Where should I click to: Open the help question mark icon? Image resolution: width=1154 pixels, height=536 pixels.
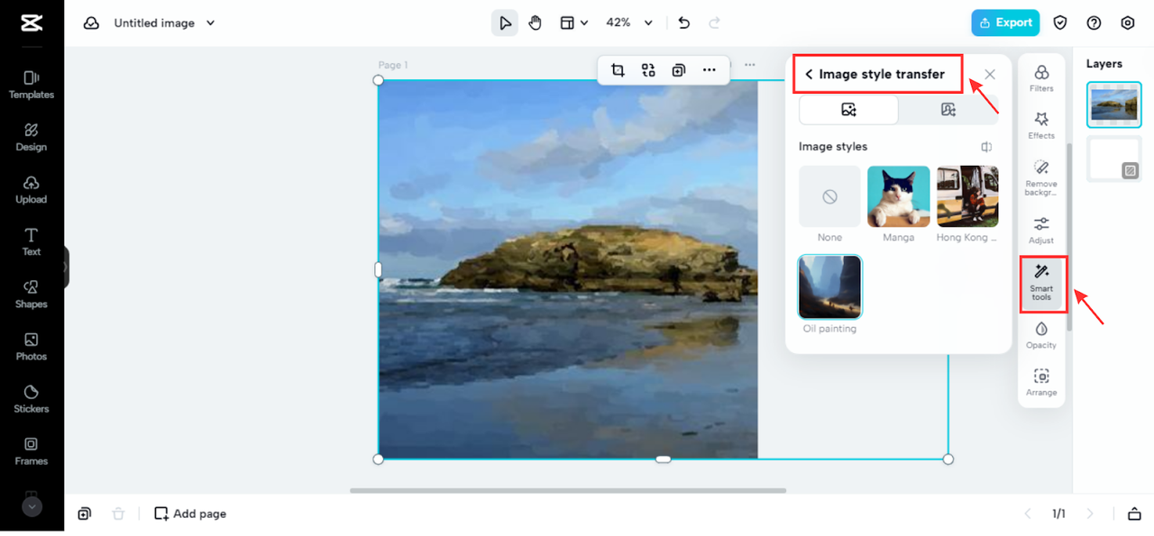[x=1094, y=23]
